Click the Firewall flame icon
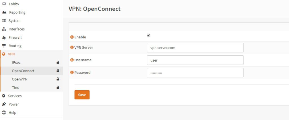 (x=4, y=38)
